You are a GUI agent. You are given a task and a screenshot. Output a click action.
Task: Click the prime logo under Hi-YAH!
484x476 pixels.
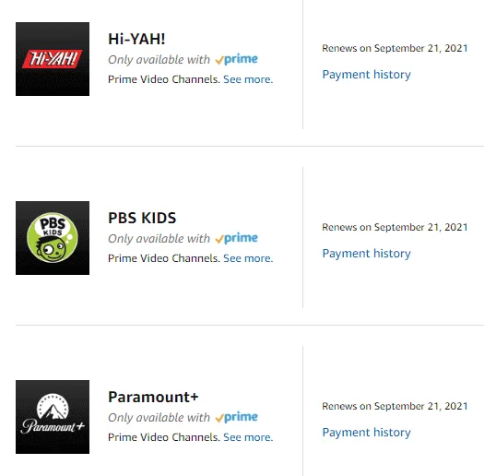click(x=236, y=59)
